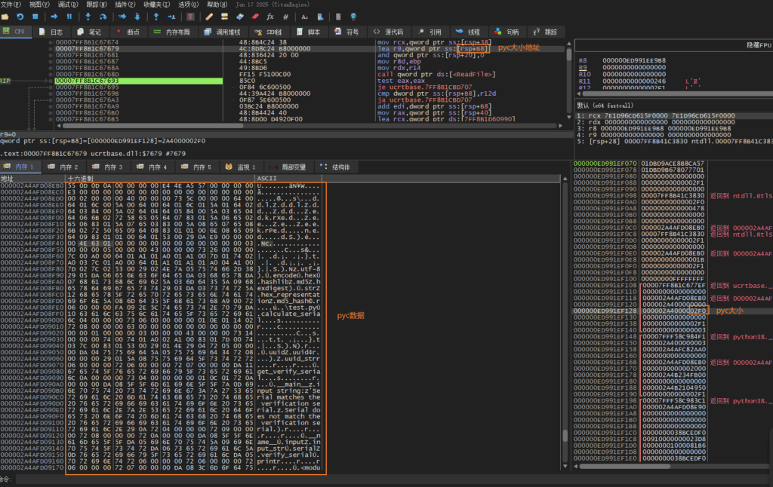Screen dimensions: 773x487
Task: Click the restart debugging icon
Action: pyautogui.click(x=22, y=16)
